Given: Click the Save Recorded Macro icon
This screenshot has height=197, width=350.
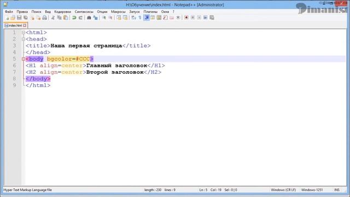Looking at the screenshot, I should point(212,18).
